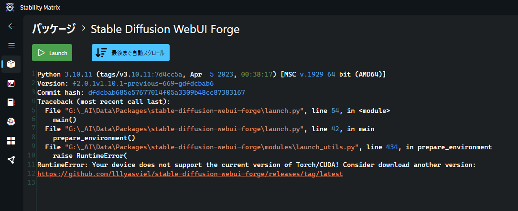Click the commit hash value text
Screen dimensions: 518x211
coord(166,92)
